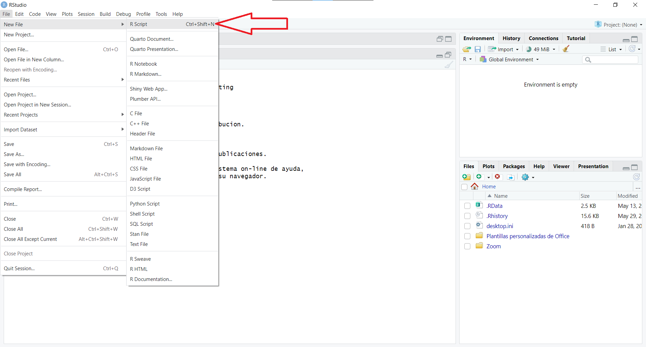Check the checkbox next to .RData

tap(467, 206)
